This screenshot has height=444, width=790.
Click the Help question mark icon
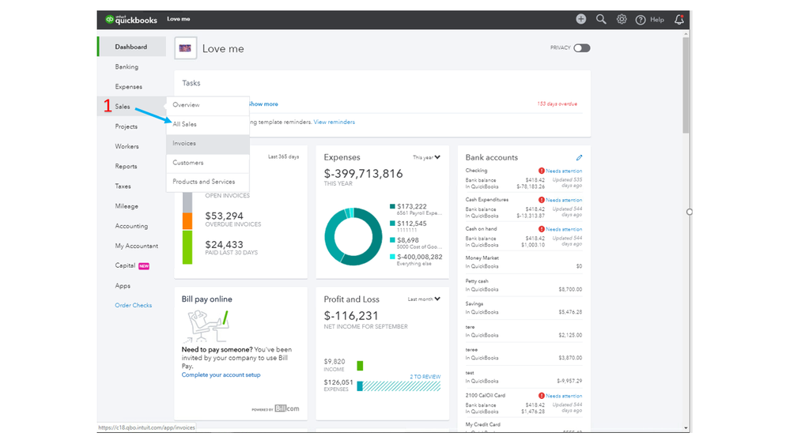click(641, 20)
